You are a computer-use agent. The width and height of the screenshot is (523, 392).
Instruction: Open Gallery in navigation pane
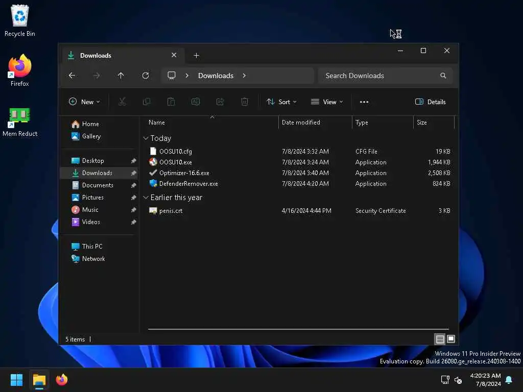click(86, 136)
